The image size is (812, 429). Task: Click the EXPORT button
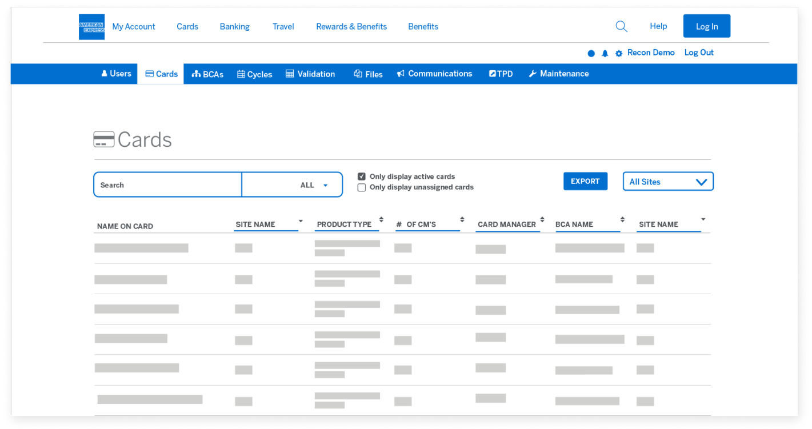click(585, 181)
